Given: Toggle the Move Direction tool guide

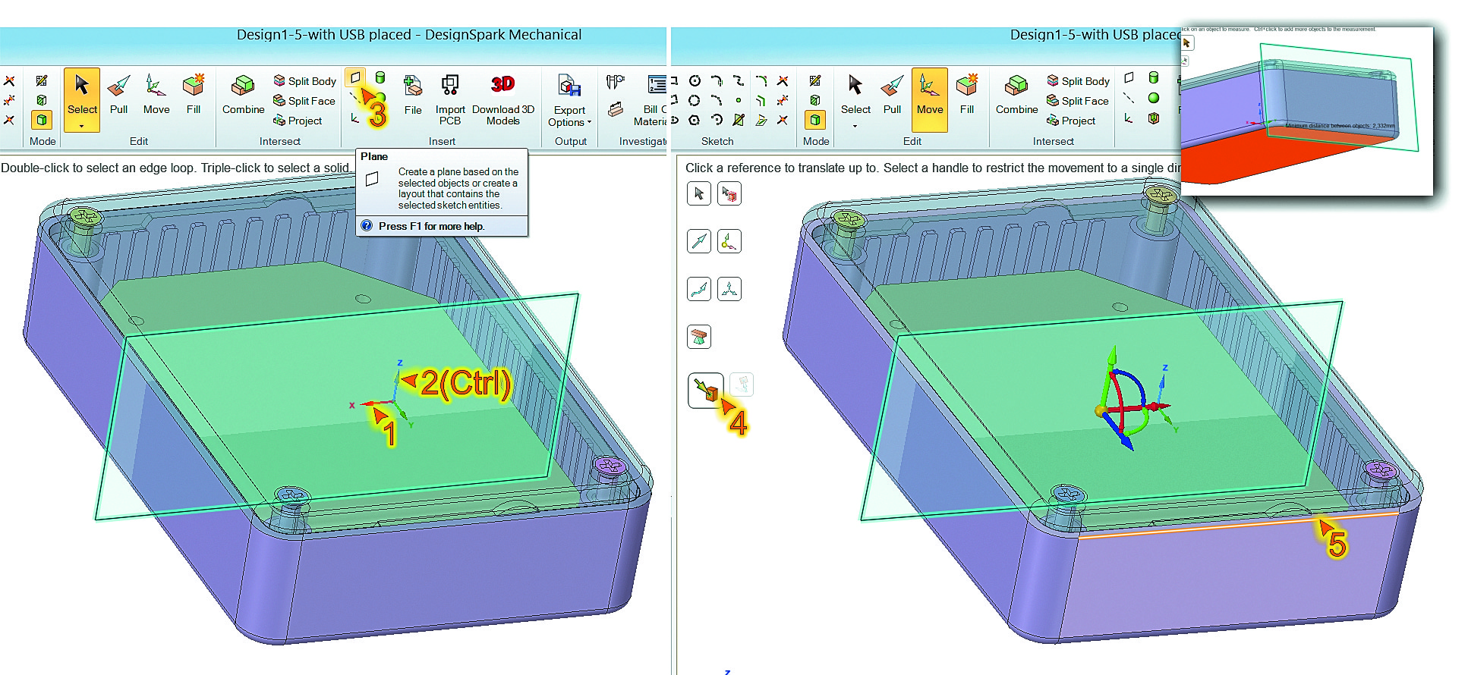Looking at the screenshot, I should pyautogui.click(x=699, y=241).
